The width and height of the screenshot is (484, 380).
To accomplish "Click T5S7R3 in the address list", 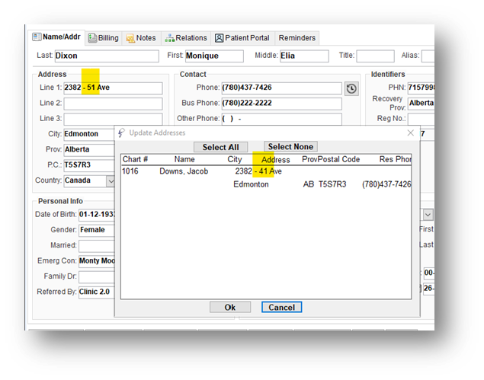I will click(x=332, y=184).
